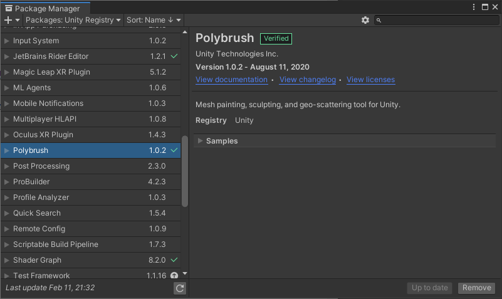Click the Polybrush description text

click(298, 105)
